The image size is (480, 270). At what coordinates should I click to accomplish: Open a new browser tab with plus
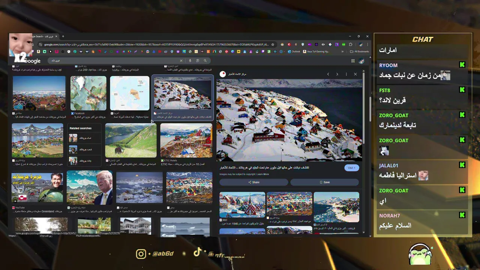[x=63, y=36]
